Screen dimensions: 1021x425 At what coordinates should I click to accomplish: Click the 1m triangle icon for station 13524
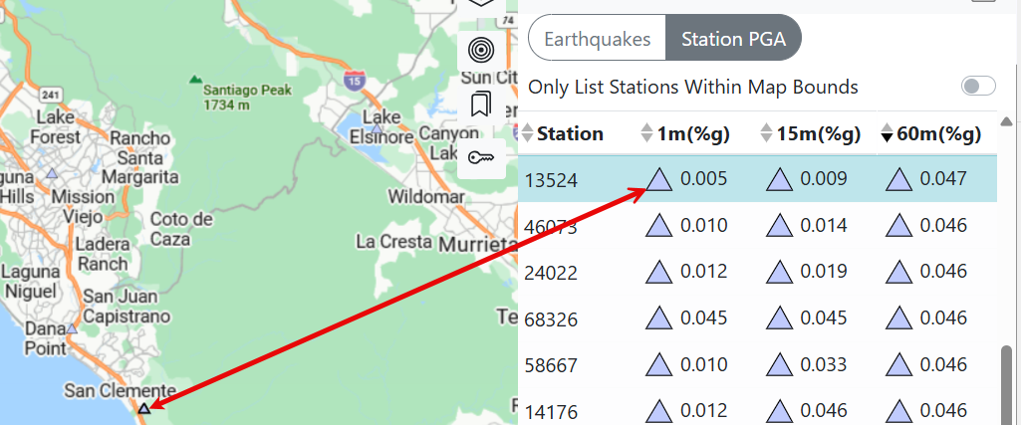pyautogui.click(x=658, y=180)
